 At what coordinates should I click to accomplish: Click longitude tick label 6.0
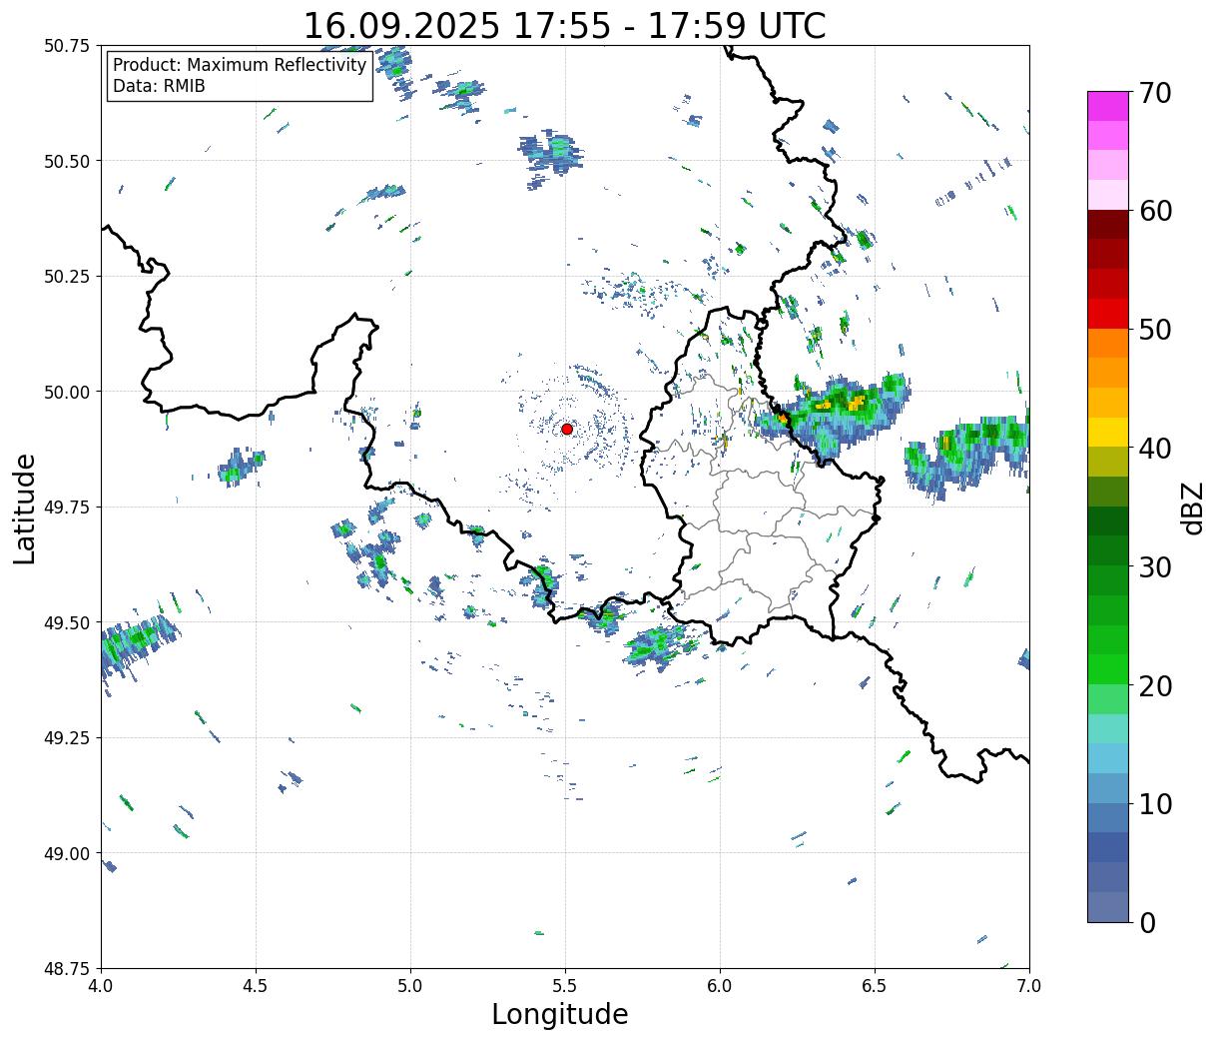coord(720,985)
